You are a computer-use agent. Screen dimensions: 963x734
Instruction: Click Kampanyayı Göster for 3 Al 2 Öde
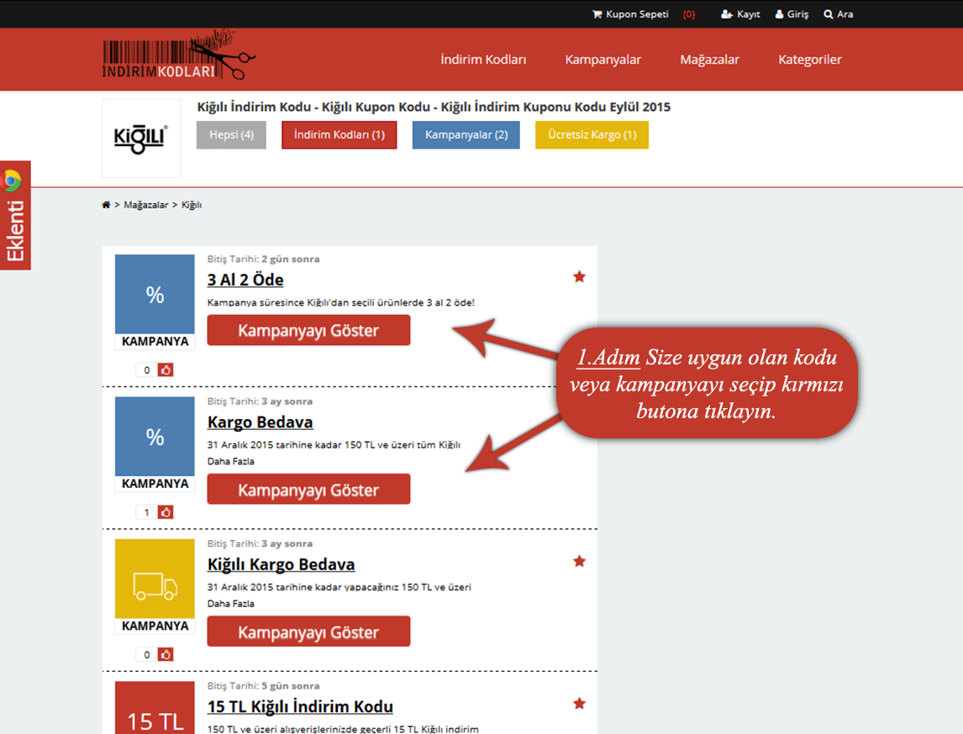point(308,330)
